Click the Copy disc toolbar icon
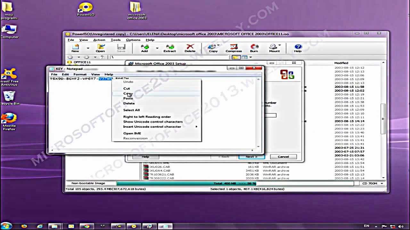Screen dimensions: 410x230 coord(212,48)
